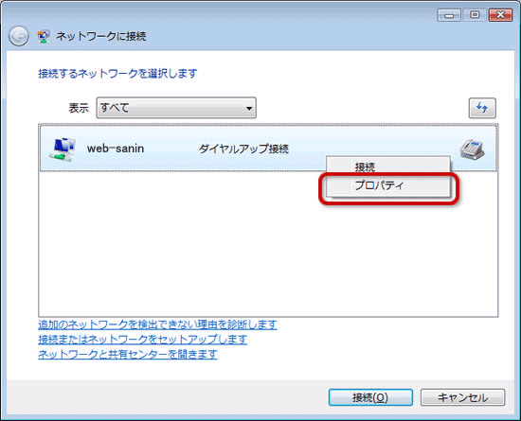
Task: Select the web-sanin connection name
Action: point(116,149)
